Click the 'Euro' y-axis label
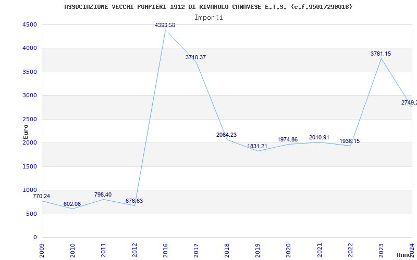Screen dimensions: 417x260 point(26,132)
